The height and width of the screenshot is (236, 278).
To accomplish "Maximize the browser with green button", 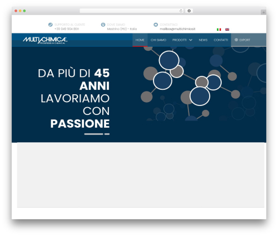I will (x=24, y=11).
